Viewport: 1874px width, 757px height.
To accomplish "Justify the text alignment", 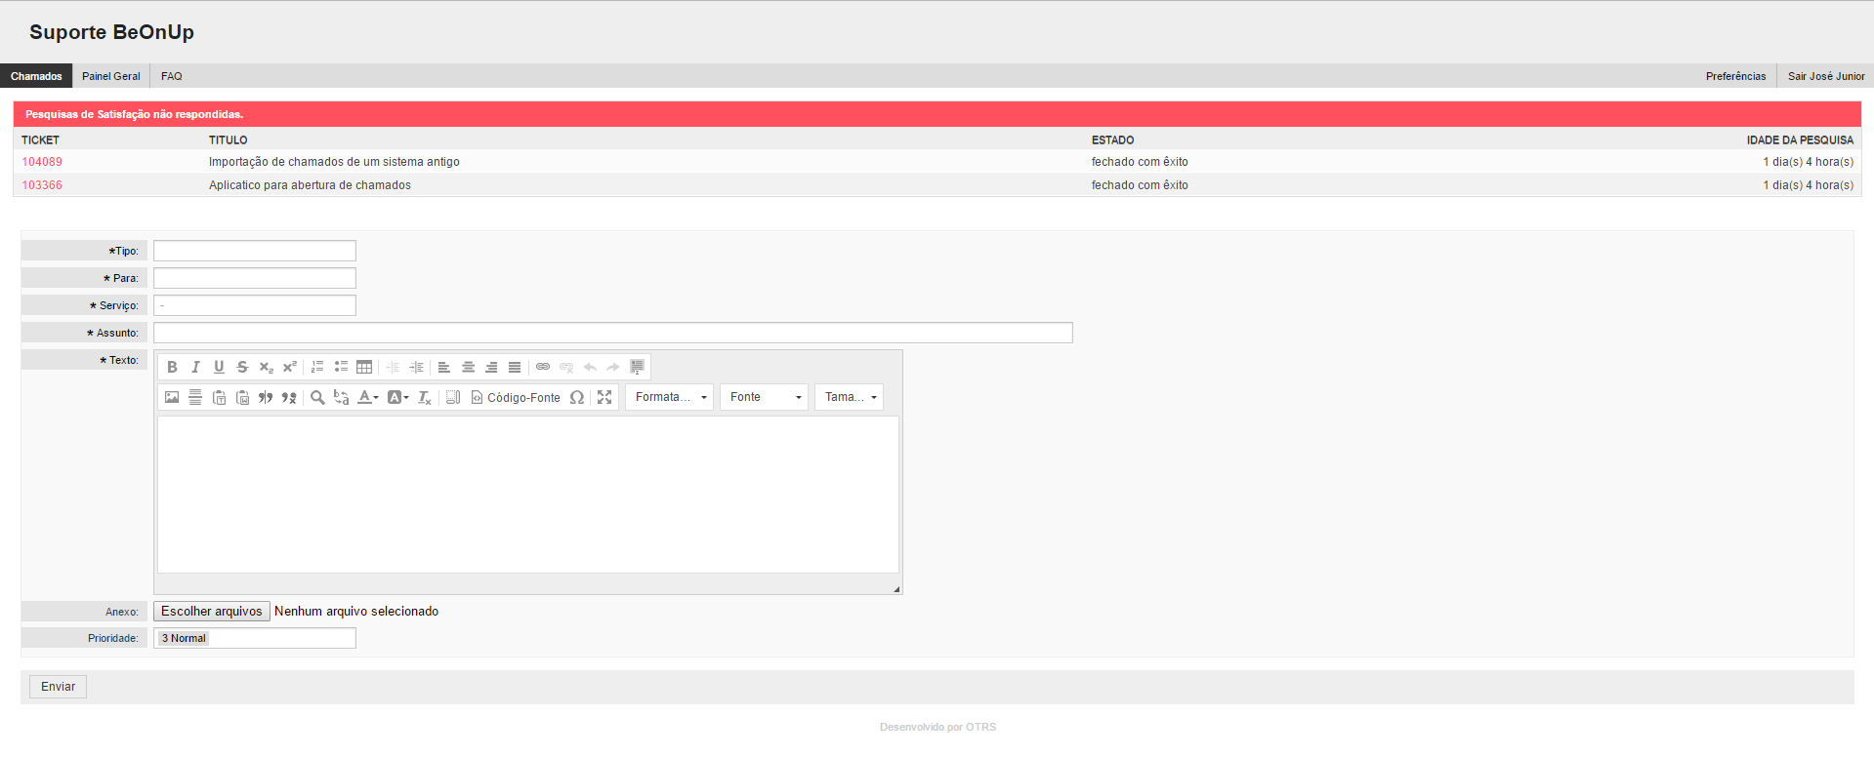I will pyautogui.click(x=515, y=367).
